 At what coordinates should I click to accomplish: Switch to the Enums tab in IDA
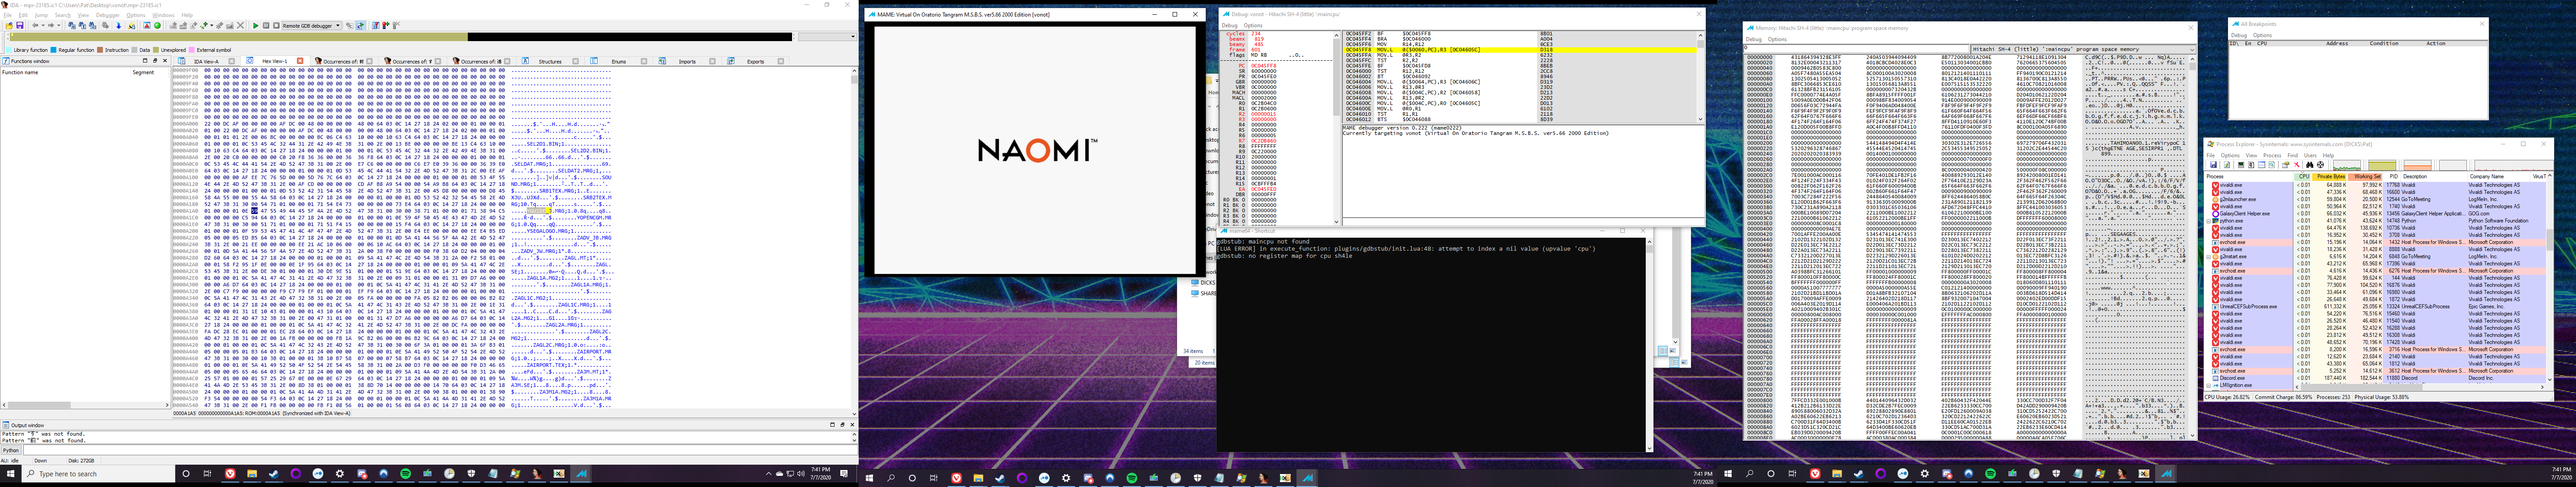tap(619, 62)
